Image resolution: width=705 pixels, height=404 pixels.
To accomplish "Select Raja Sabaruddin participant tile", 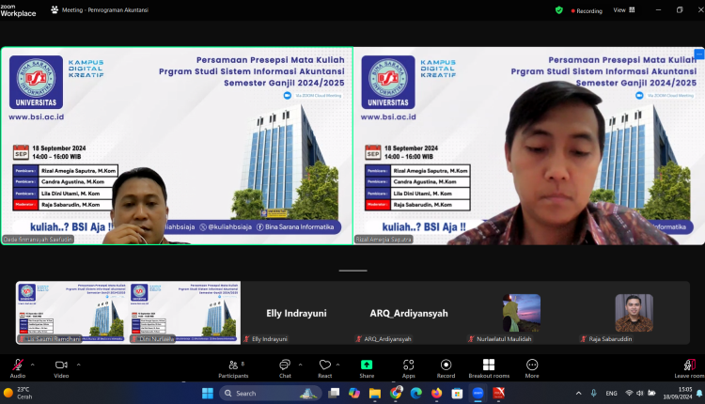I will click(x=634, y=313).
